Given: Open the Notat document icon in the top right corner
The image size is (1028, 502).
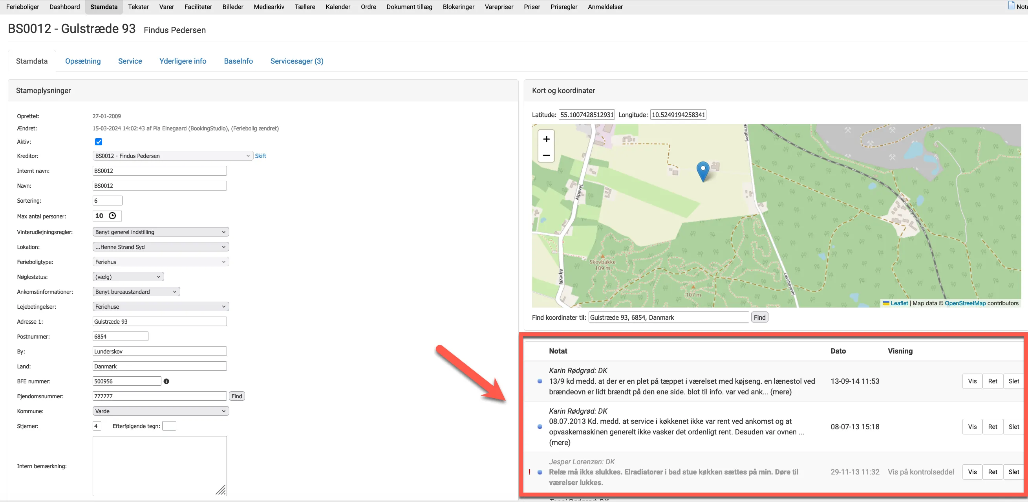Looking at the screenshot, I should pyautogui.click(x=1011, y=5).
